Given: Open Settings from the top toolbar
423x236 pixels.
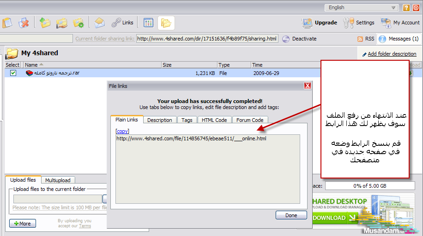Looking at the screenshot, I should pyautogui.click(x=359, y=23).
